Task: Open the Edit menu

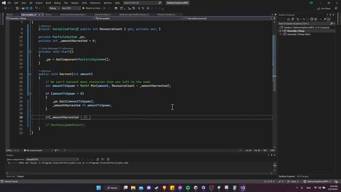Action: tap(17, 3)
